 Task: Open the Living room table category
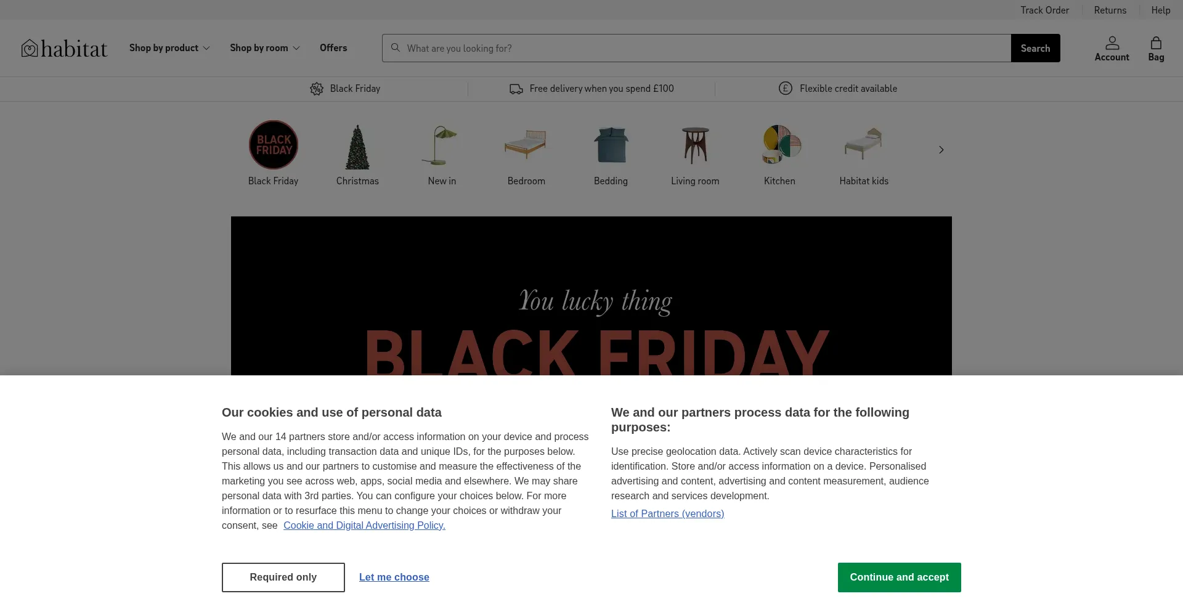(x=695, y=145)
